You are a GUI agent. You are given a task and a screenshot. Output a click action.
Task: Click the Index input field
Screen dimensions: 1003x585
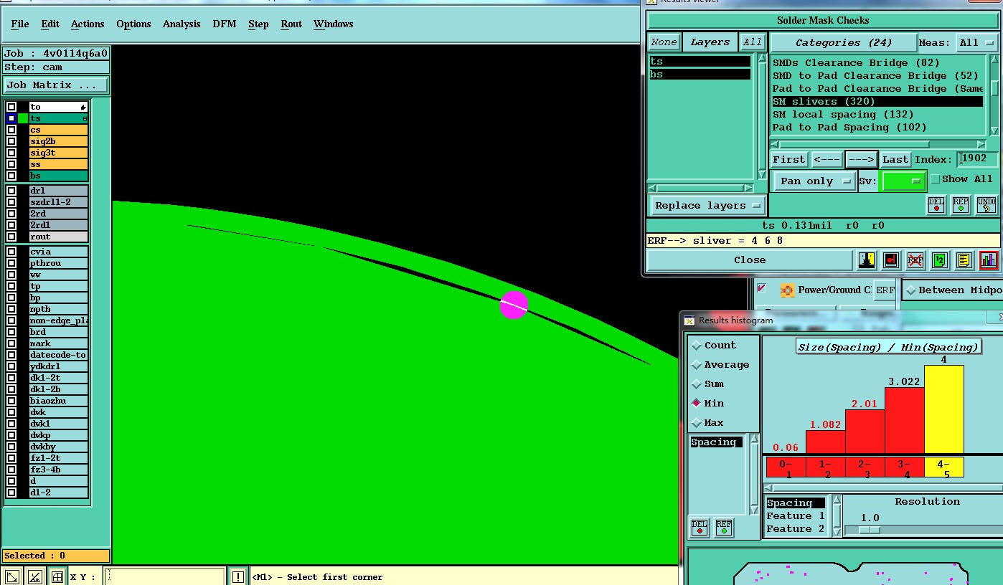click(x=977, y=159)
